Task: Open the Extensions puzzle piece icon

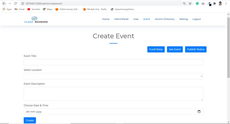Action: click(x=215, y=3)
